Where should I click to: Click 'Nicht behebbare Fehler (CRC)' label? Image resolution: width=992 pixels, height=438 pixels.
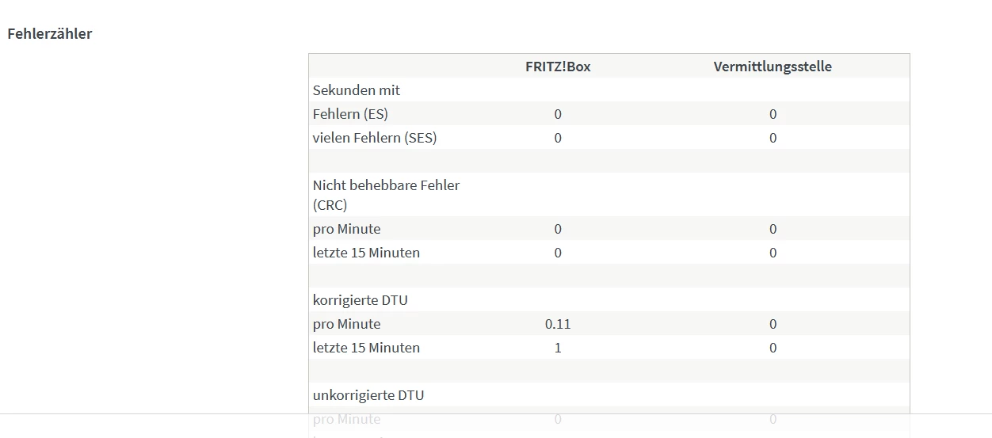coord(386,195)
